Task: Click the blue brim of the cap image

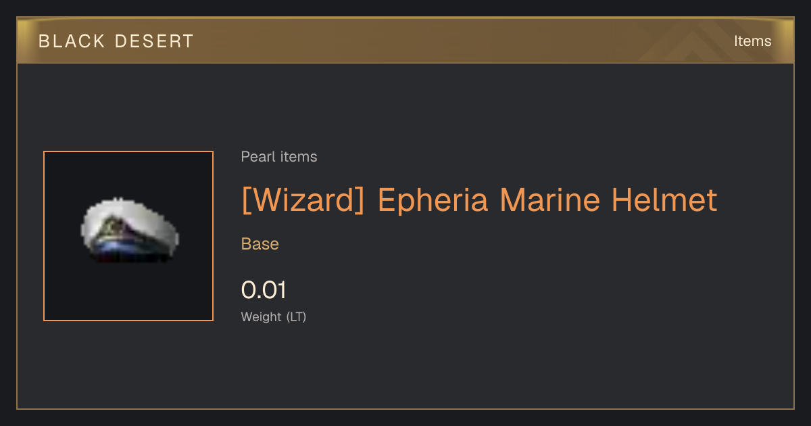Action: coord(128,251)
